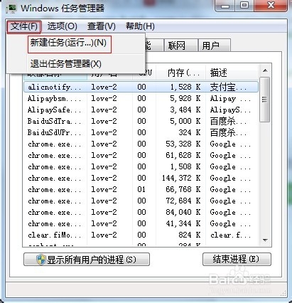The image size is (292, 303).
Task: Select chrome.exe row using 41,344 K
Action: (141, 223)
